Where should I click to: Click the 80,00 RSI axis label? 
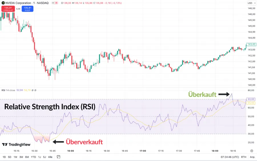click(251, 90)
